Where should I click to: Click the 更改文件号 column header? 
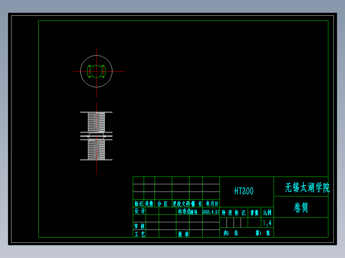point(181,203)
